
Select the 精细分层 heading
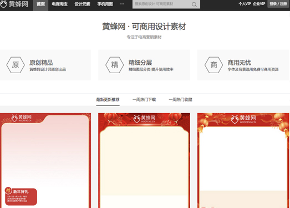pyautogui.click(x=140, y=63)
